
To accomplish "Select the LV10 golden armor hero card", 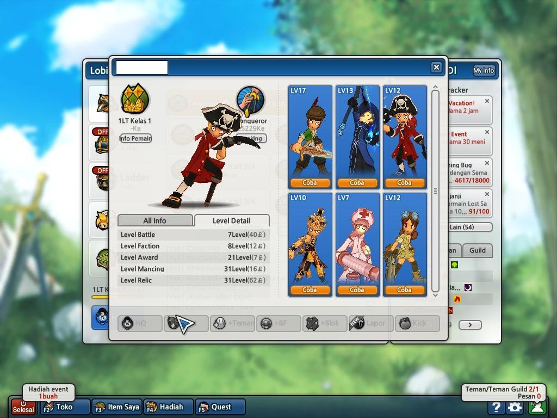I will pos(310,244).
